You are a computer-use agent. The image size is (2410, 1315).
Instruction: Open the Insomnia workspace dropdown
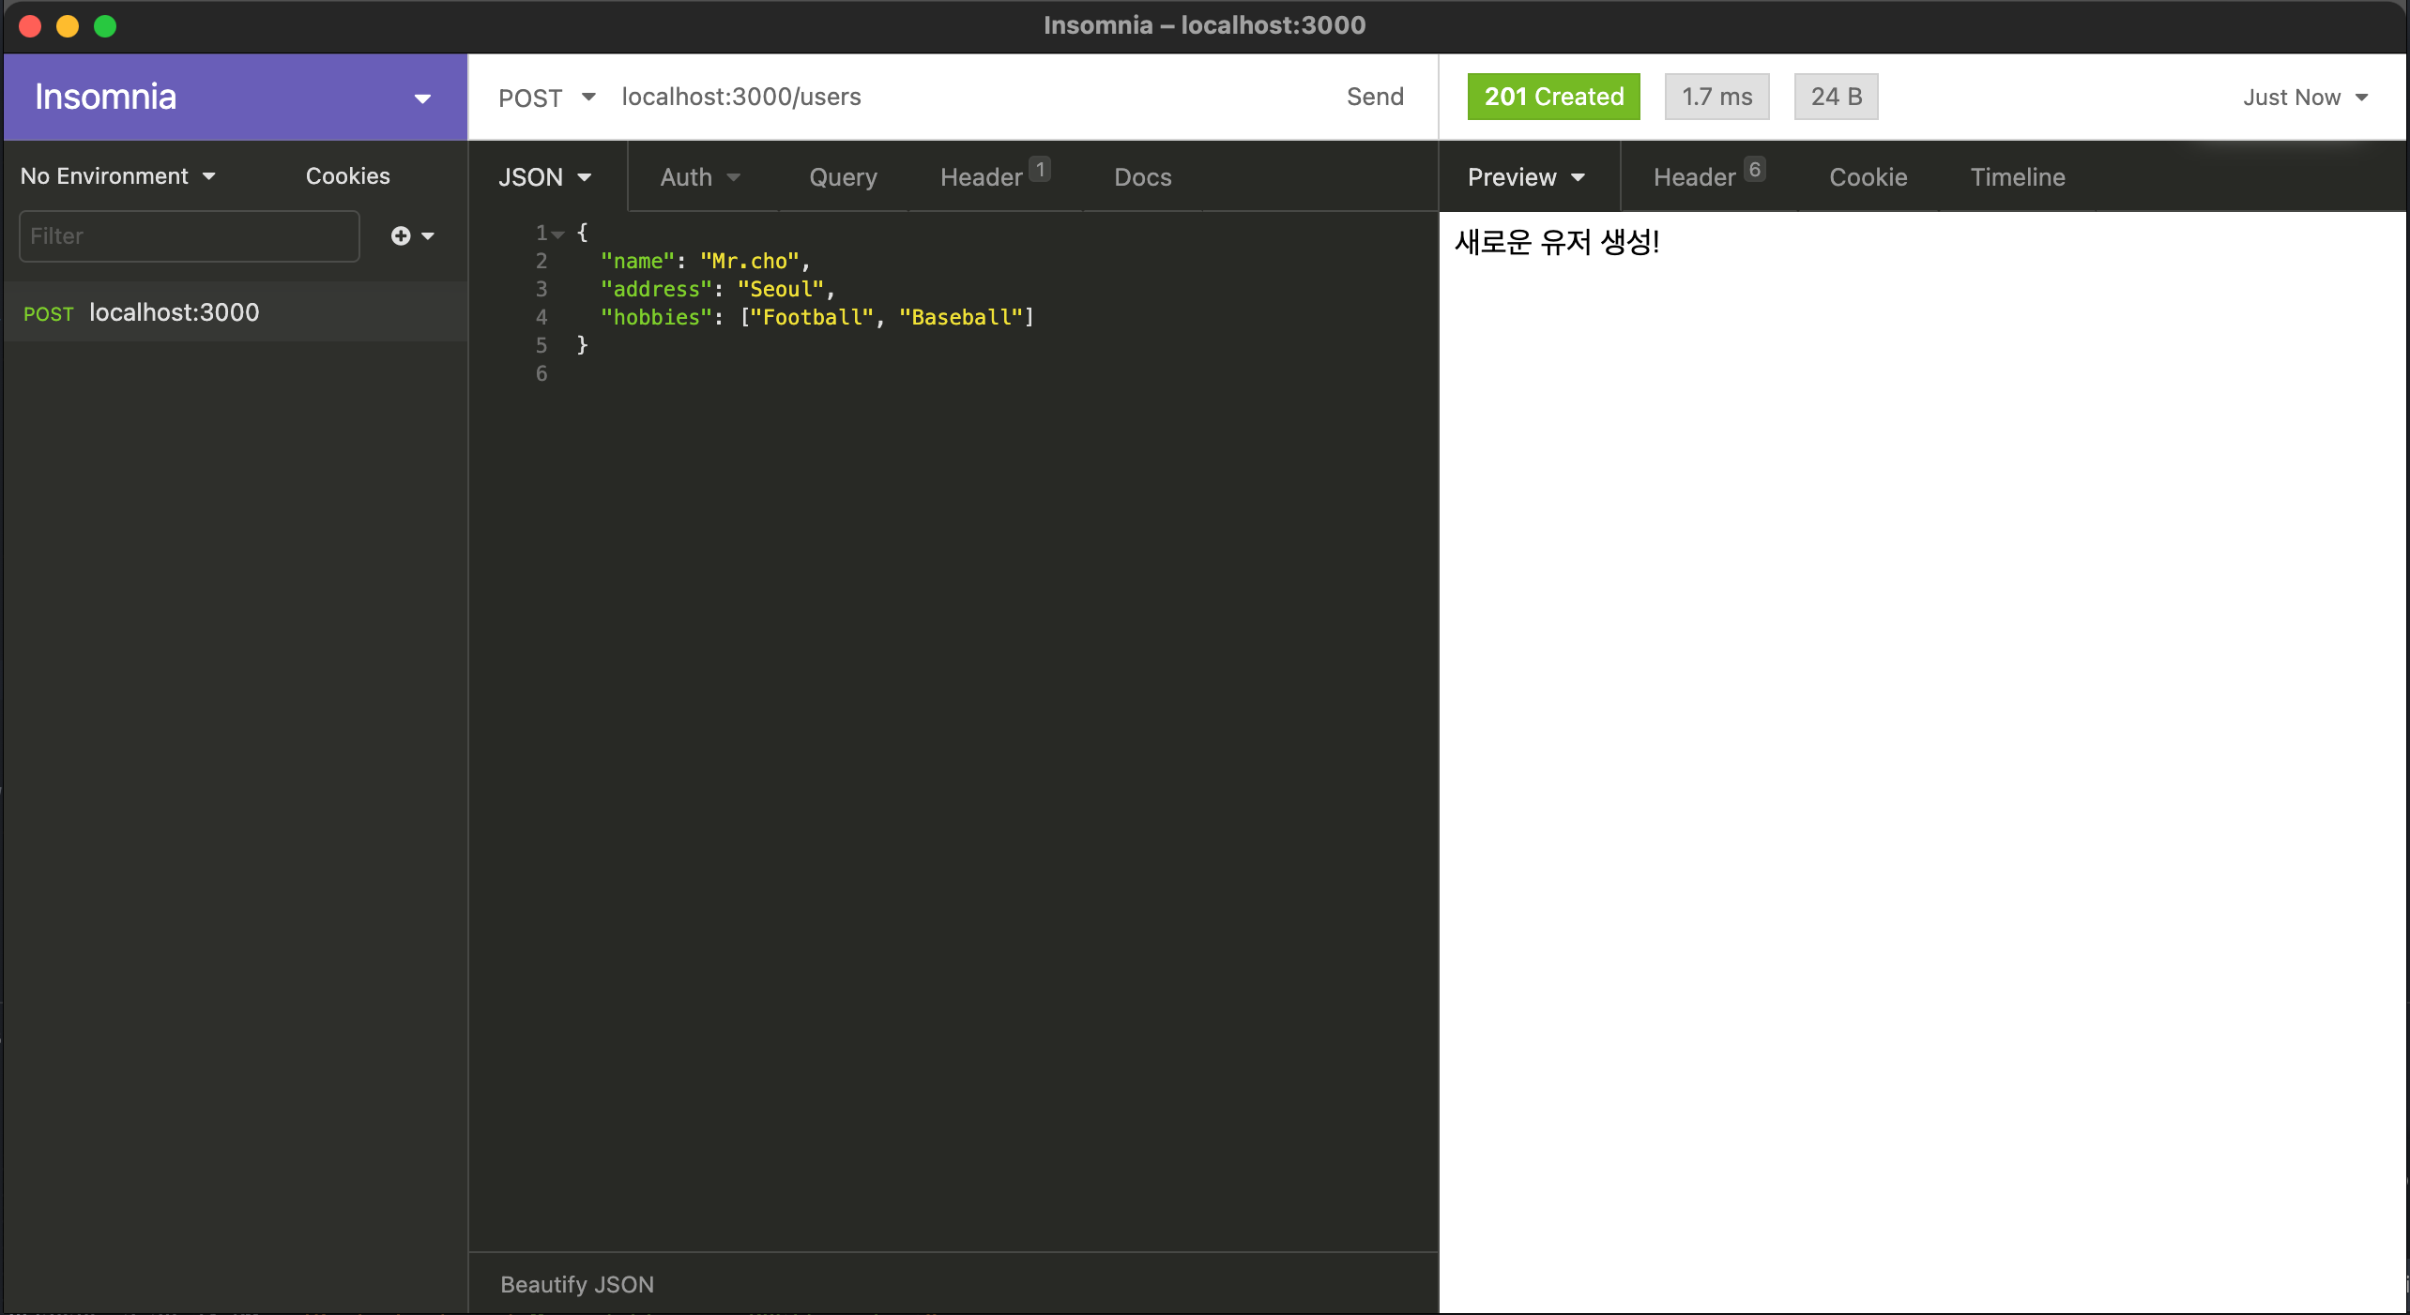tap(422, 98)
